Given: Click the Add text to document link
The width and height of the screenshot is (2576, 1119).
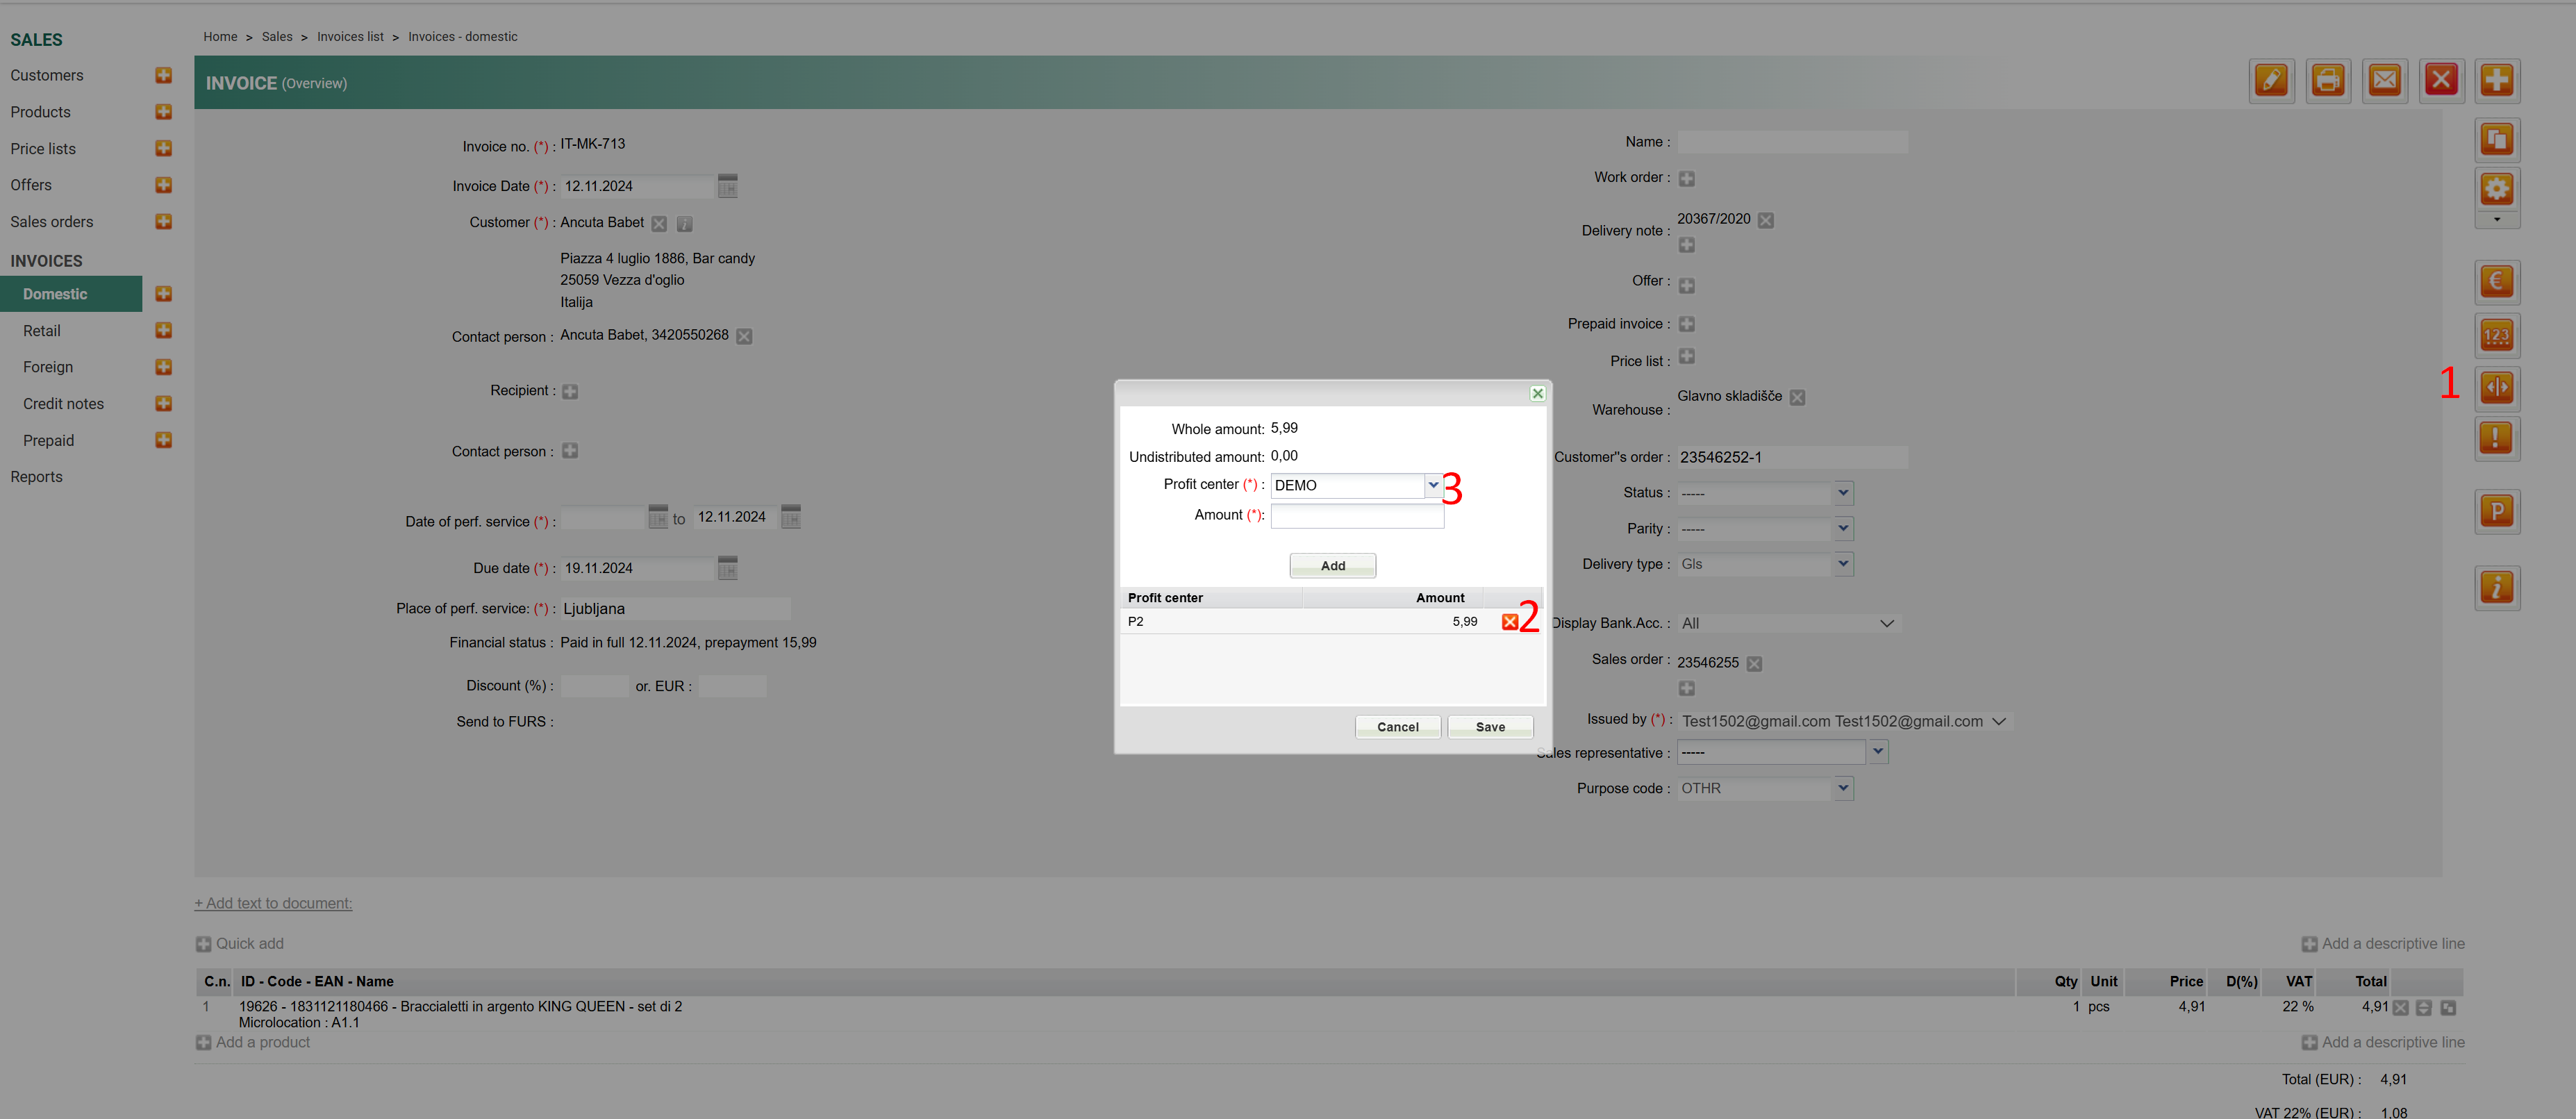Looking at the screenshot, I should coord(273,903).
